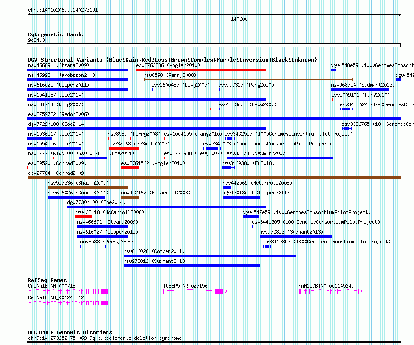Click CACNA1B|NM_001243812 gene label
Viewport: 414px width, 345px height.
click(x=56, y=297)
